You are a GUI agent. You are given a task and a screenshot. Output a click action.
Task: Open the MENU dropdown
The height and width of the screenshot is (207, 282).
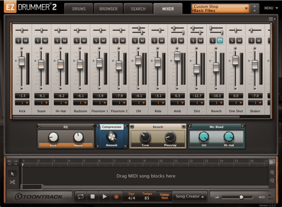pyautogui.click(x=271, y=8)
